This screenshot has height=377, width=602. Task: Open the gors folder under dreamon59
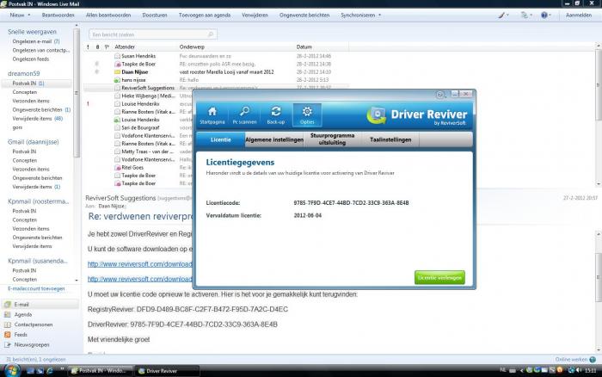click(x=17, y=127)
